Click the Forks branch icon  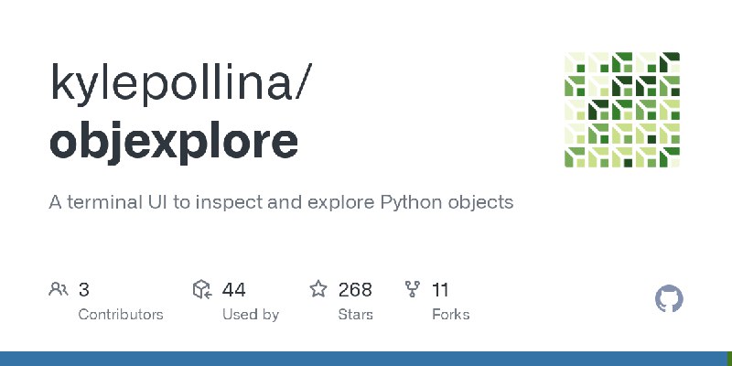[x=413, y=289]
